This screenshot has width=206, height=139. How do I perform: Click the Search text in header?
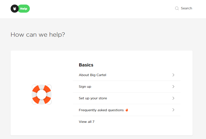pos(187,8)
